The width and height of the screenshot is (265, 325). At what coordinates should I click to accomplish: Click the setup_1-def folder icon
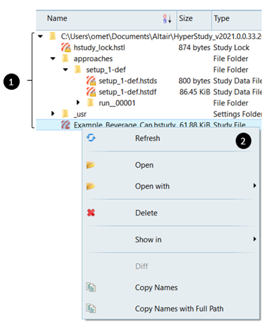tap(78, 70)
